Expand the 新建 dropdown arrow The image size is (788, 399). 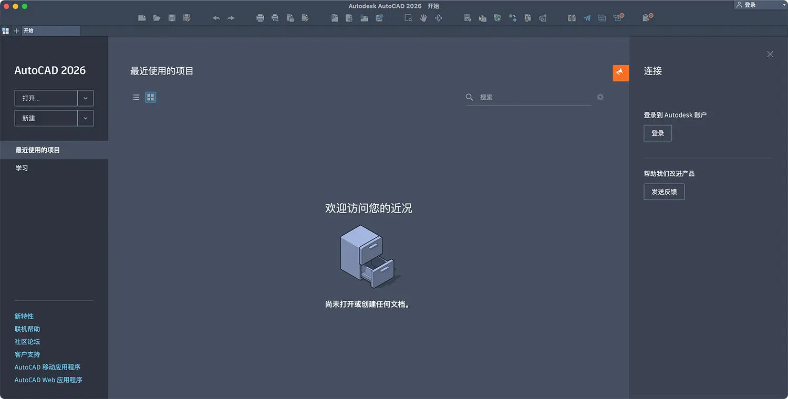[86, 118]
